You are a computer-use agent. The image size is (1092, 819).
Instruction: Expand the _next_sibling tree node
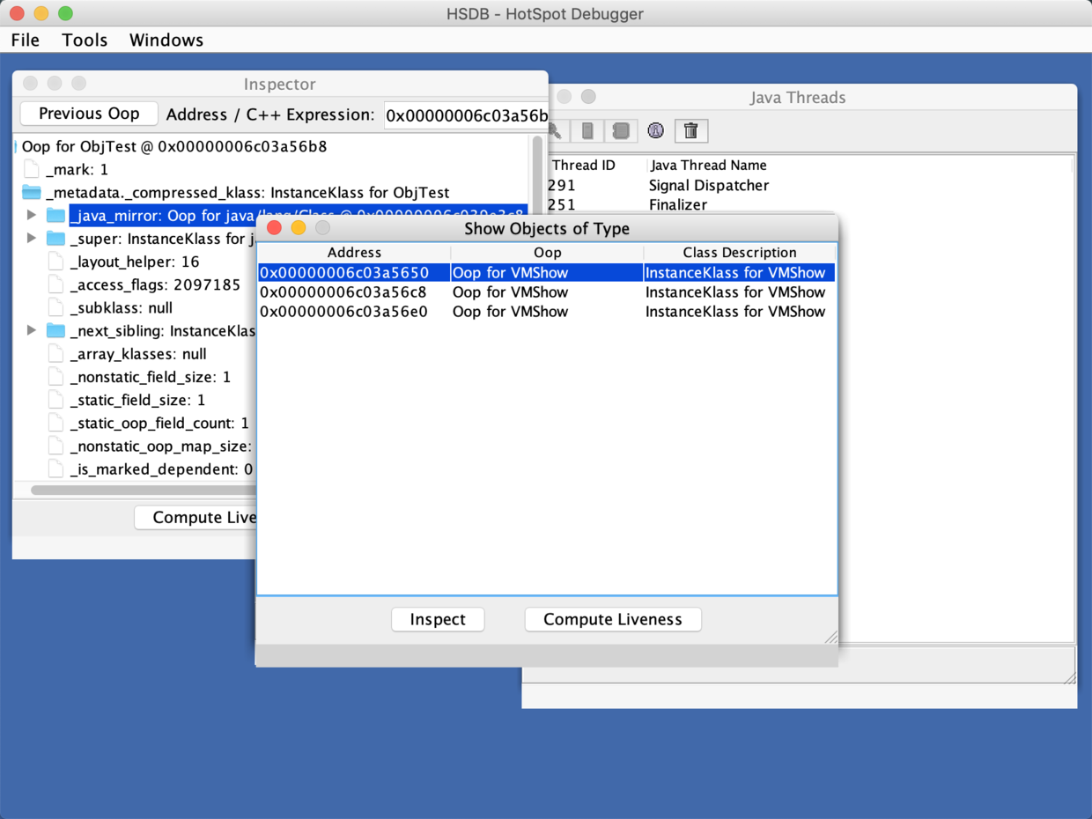[x=32, y=331]
